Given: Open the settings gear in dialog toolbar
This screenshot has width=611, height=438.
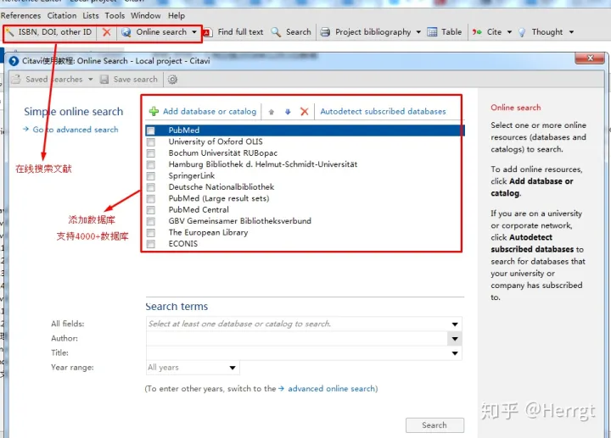Looking at the screenshot, I should click(172, 80).
